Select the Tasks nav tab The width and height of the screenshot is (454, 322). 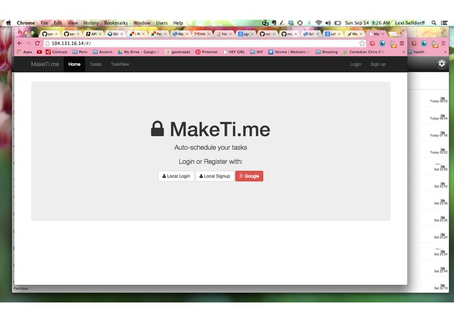point(95,64)
